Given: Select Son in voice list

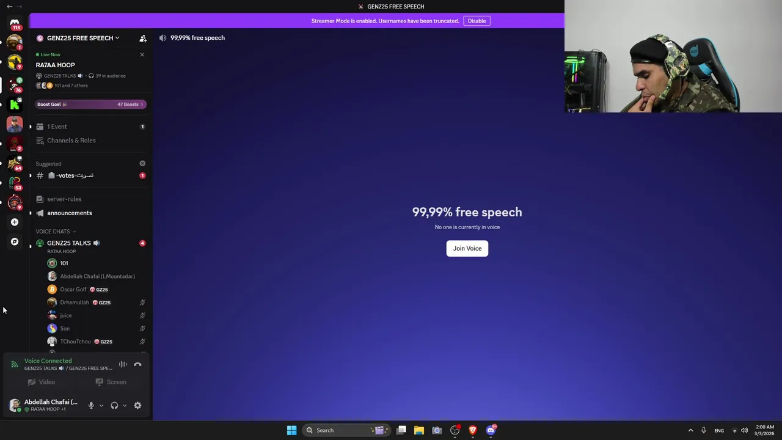Looking at the screenshot, I should click(97, 329).
